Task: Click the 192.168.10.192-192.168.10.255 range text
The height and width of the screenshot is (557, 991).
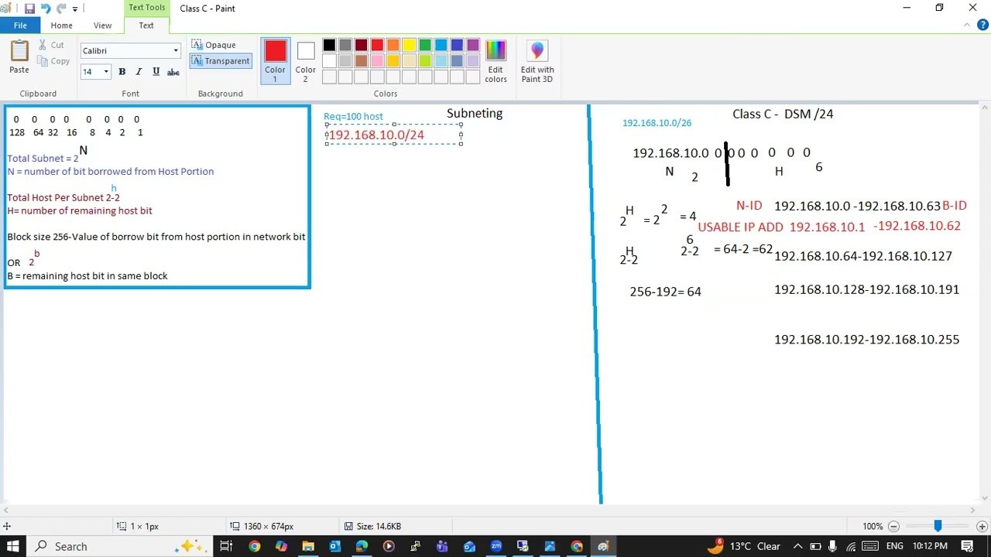Action: point(867,340)
